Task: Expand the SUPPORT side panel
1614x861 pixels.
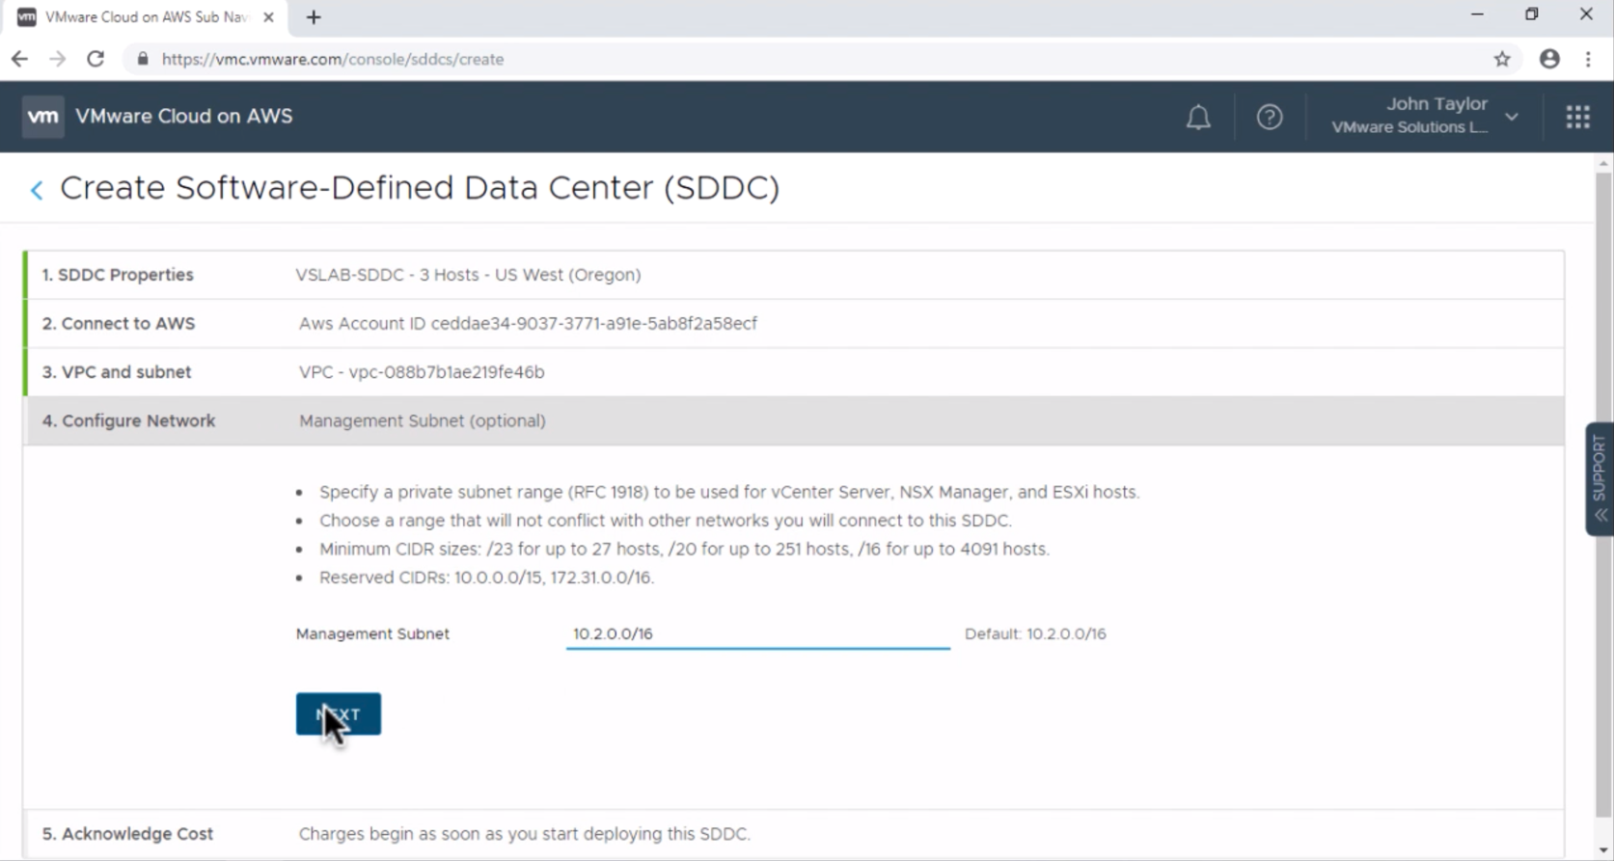Action: 1600,479
